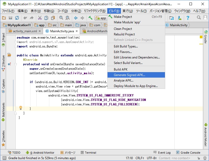Click MainActivity breadcrumb item
The width and height of the screenshot is (209, 161).
click(177, 25)
